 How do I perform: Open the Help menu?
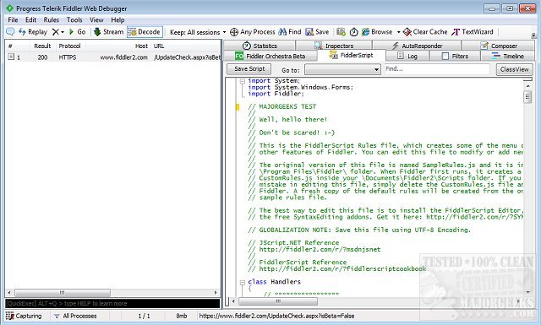(x=117, y=19)
